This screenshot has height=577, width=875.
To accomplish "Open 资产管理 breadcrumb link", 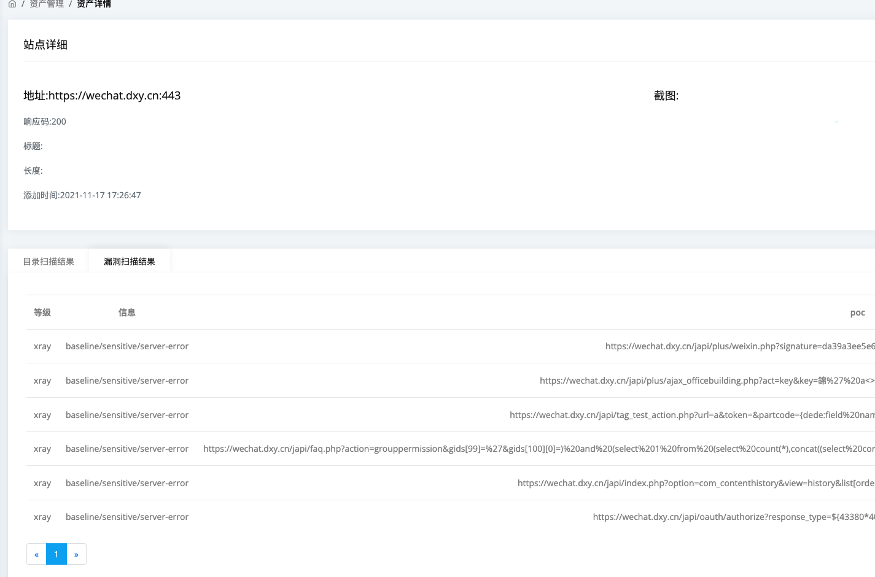I will pyautogui.click(x=47, y=4).
